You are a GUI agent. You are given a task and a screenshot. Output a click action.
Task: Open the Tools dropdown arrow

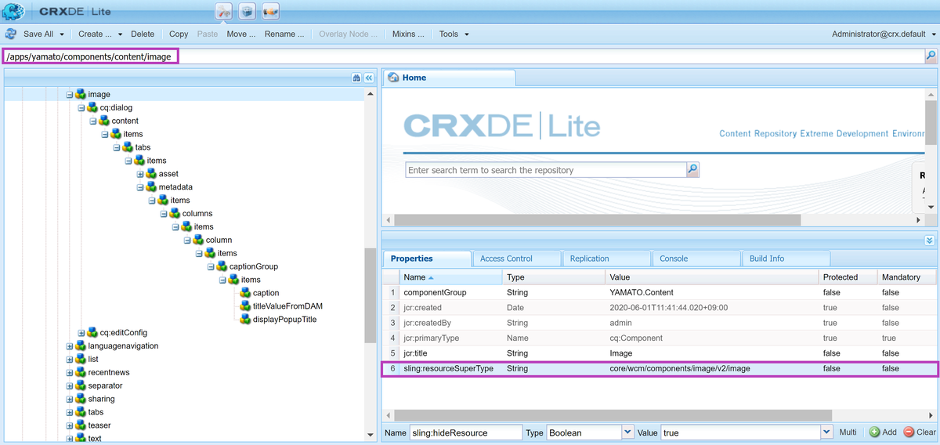[467, 34]
